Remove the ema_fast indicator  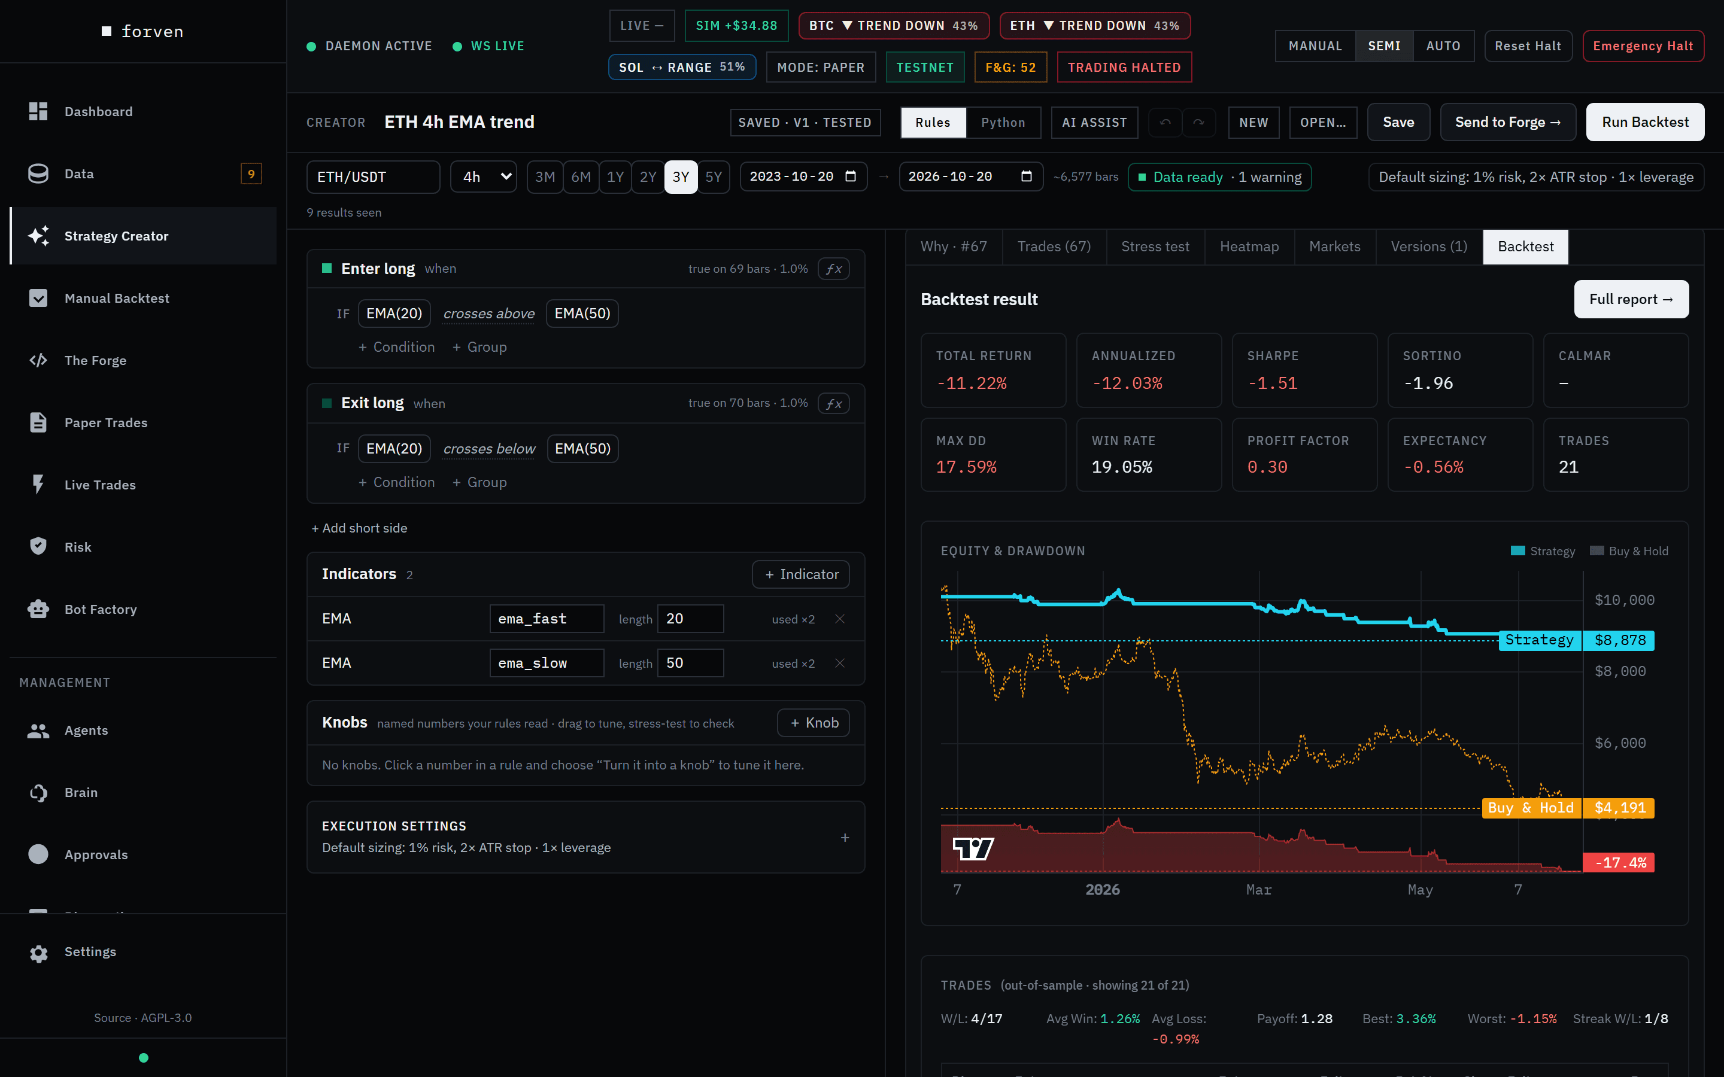coord(840,619)
